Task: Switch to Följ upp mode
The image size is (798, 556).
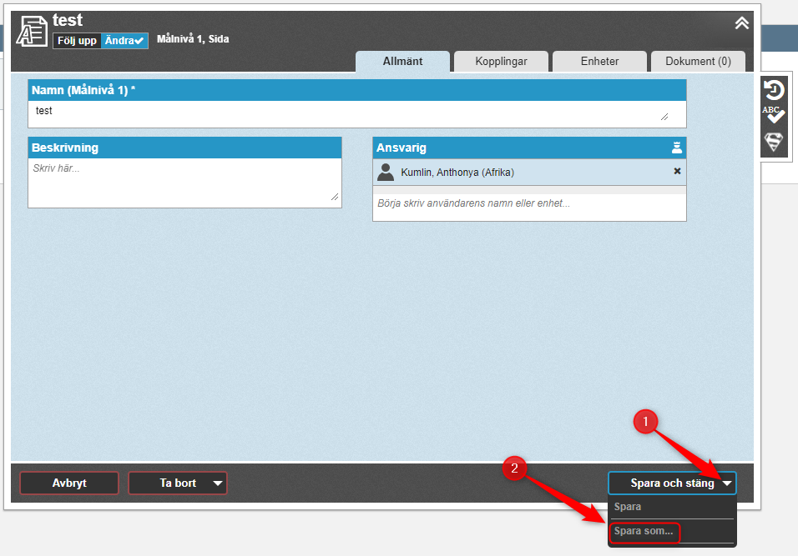Action: tap(77, 40)
